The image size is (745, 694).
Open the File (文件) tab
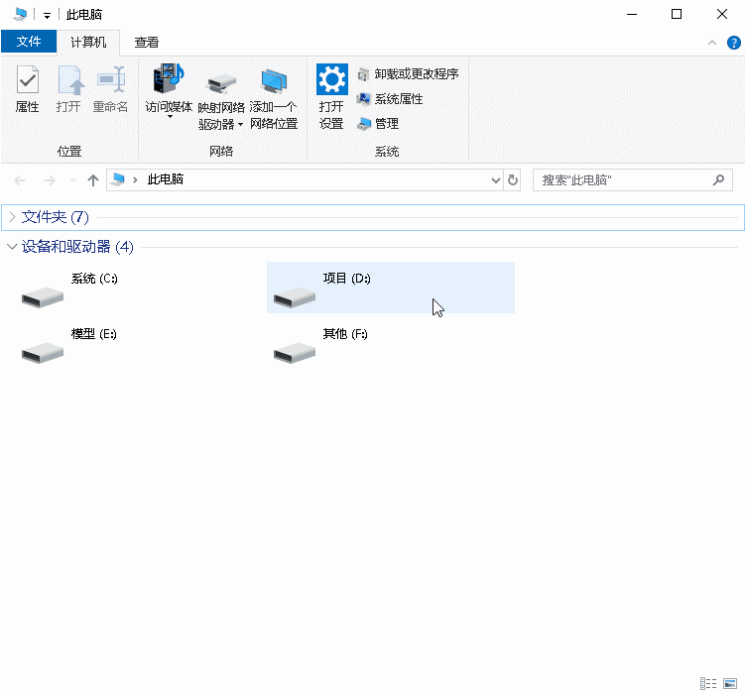(x=29, y=42)
